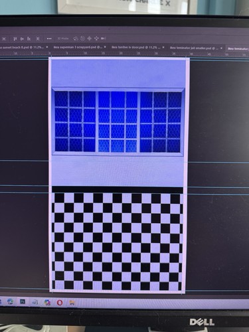The height and width of the screenshot is (332, 249).
Task: Click the Align vertical centers icon
Action: (x=22, y=39)
